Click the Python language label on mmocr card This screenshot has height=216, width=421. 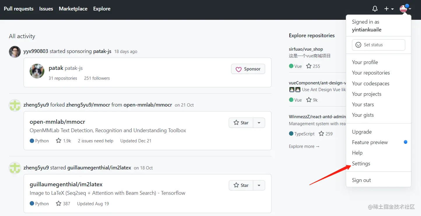click(42, 141)
